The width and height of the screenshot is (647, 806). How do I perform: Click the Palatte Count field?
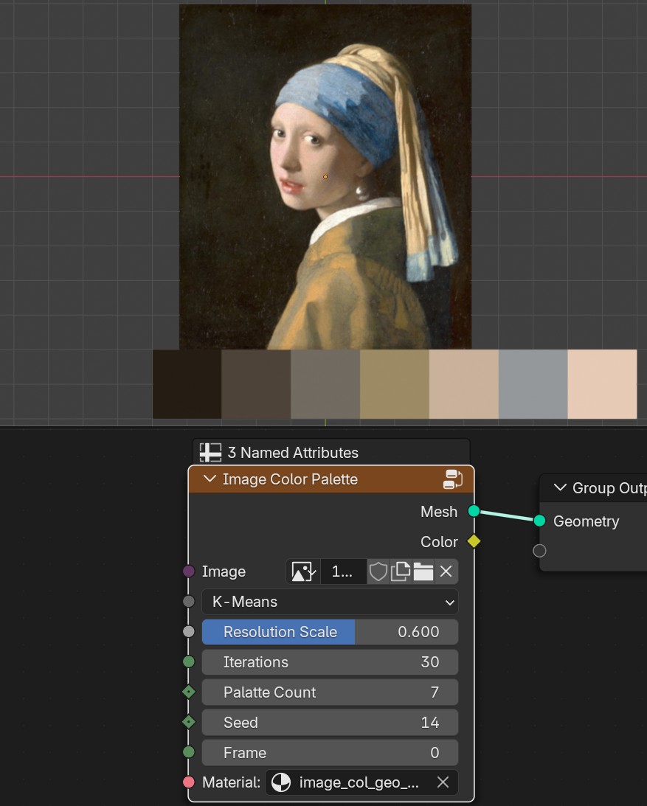coord(330,692)
